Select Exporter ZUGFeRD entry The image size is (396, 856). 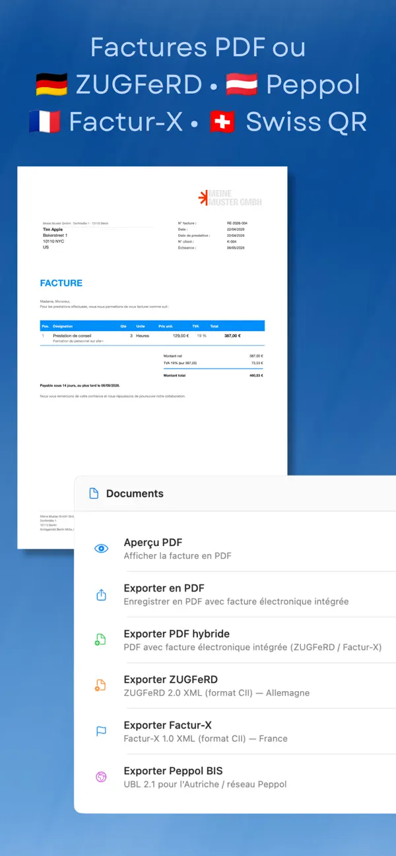(x=235, y=686)
